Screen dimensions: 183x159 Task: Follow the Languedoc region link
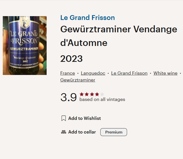[x=93, y=73]
